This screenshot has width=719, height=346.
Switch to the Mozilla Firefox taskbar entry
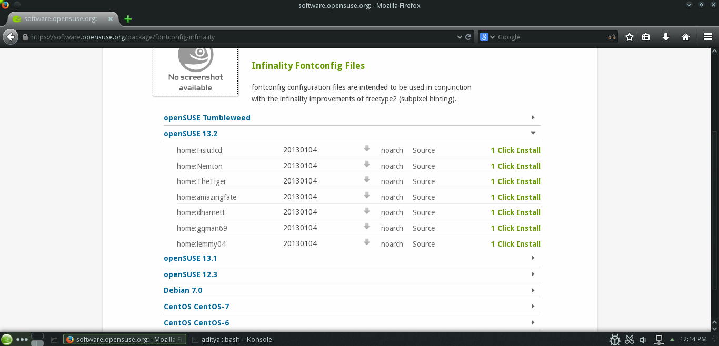click(125, 339)
